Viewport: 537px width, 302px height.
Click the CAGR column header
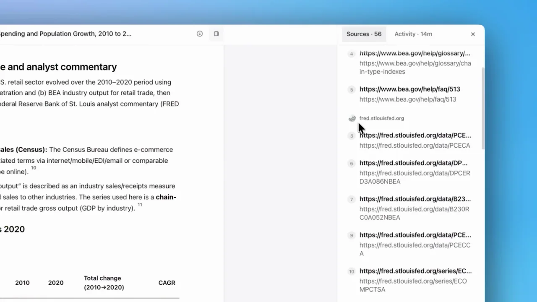point(167,283)
